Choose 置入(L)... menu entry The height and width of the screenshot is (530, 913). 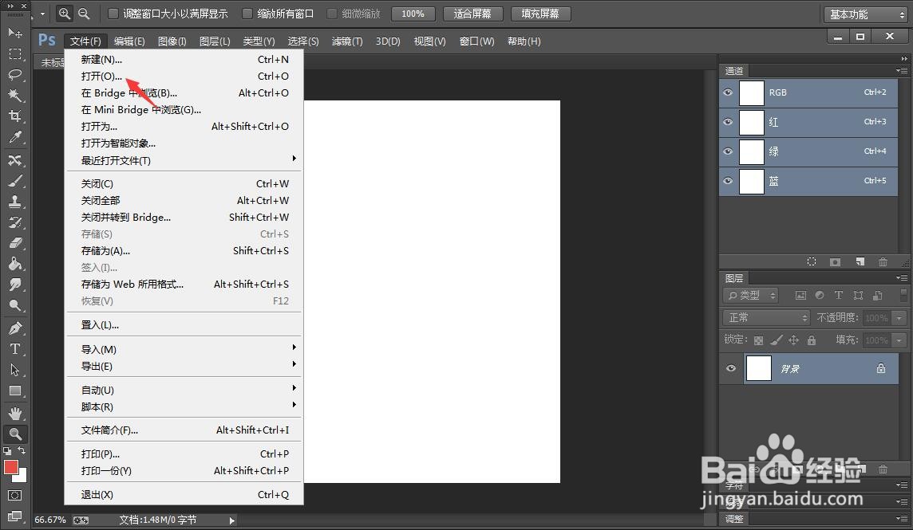coord(184,325)
